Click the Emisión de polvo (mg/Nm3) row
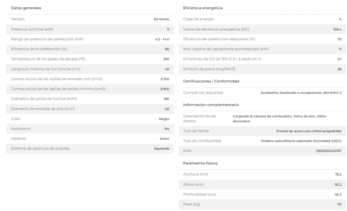The image size is (347, 211). tap(262, 69)
